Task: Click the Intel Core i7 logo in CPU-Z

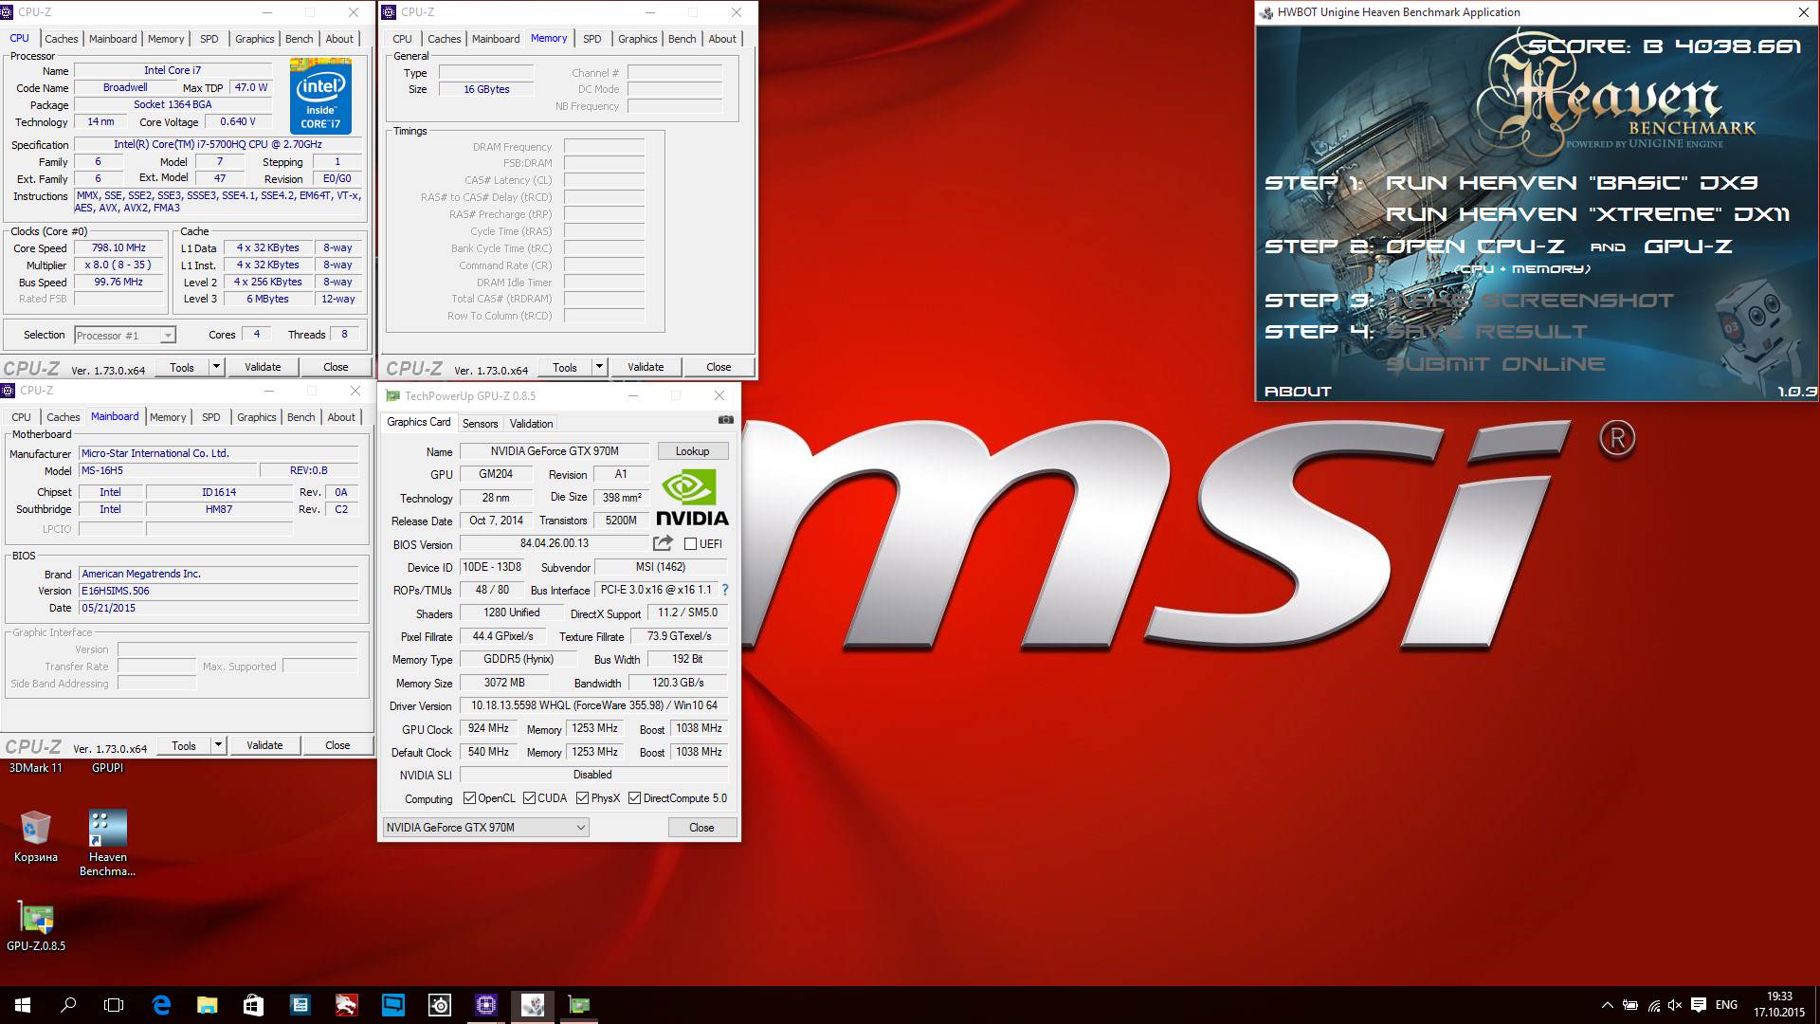Action: click(320, 97)
